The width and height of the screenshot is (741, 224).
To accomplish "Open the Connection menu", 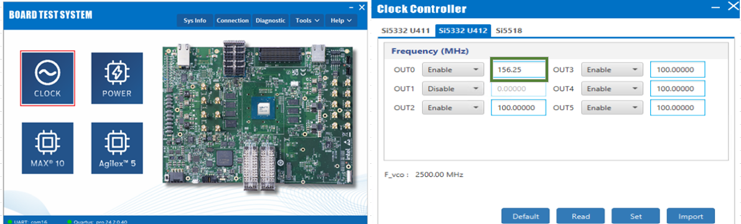I will [232, 20].
